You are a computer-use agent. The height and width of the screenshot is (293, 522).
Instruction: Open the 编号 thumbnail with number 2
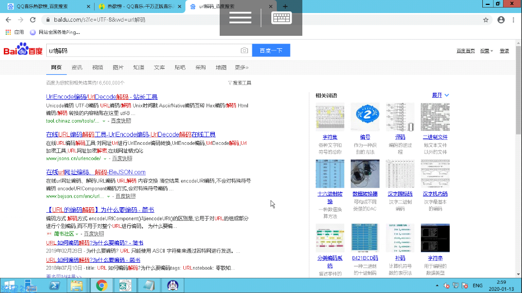[365, 117]
